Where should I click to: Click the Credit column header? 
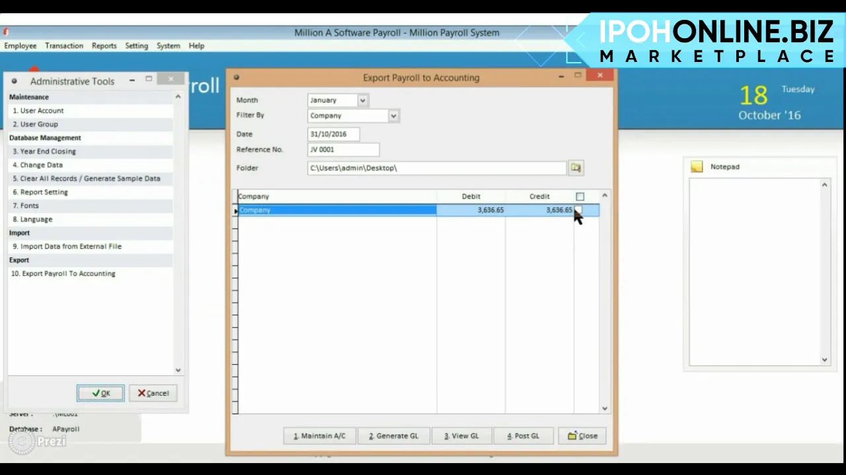pyautogui.click(x=539, y=197)
